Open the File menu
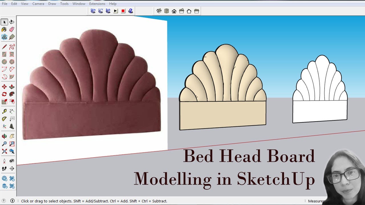 pyautogui.click(x=5, y=4)
